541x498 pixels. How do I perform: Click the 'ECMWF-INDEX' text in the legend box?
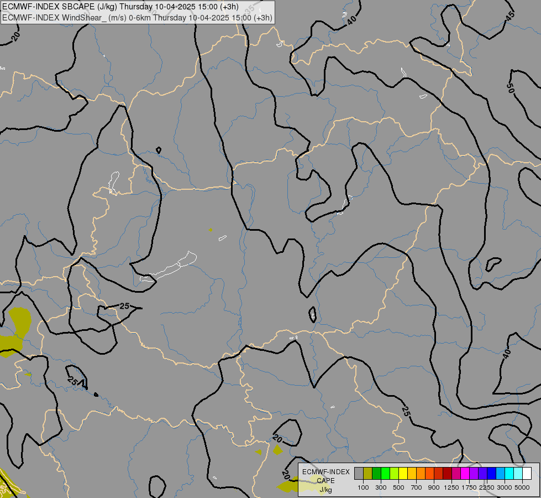[x=326, y=472]
